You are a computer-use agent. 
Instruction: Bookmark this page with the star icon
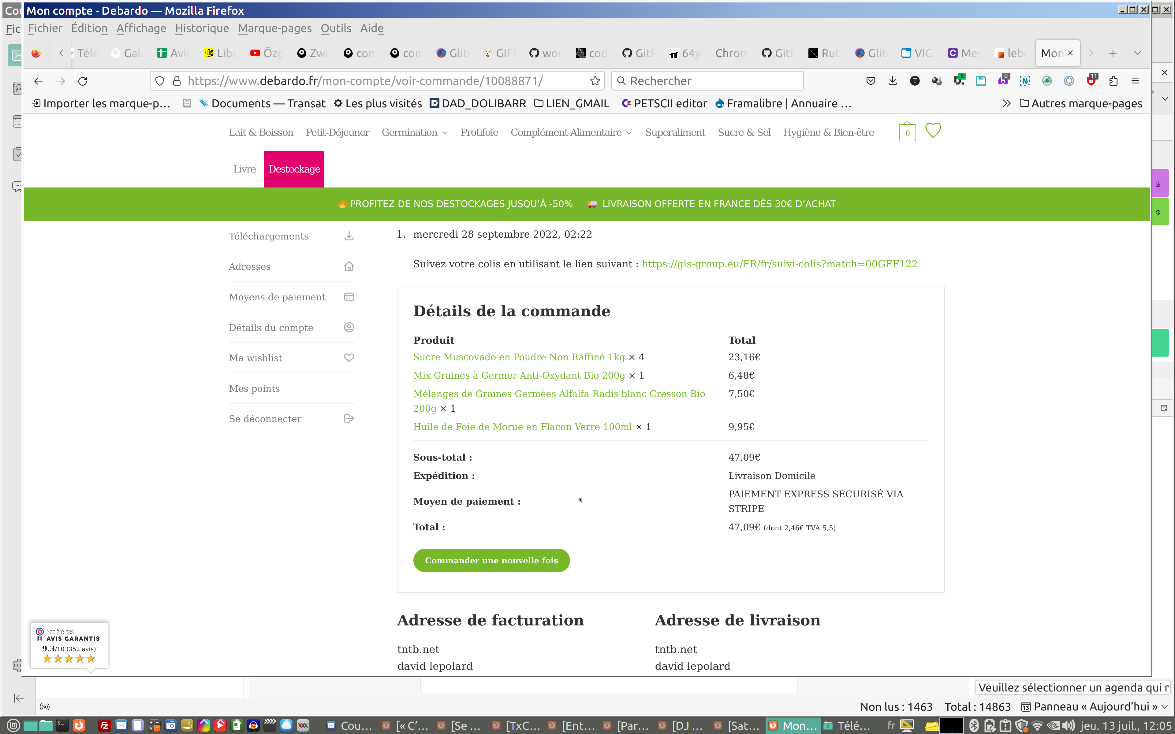[x=595, y=81]
